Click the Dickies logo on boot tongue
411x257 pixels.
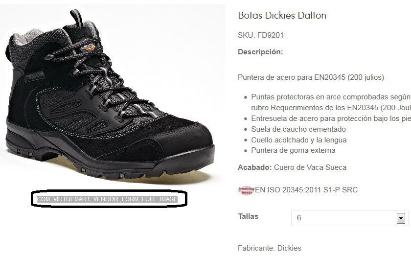[89, 47]
